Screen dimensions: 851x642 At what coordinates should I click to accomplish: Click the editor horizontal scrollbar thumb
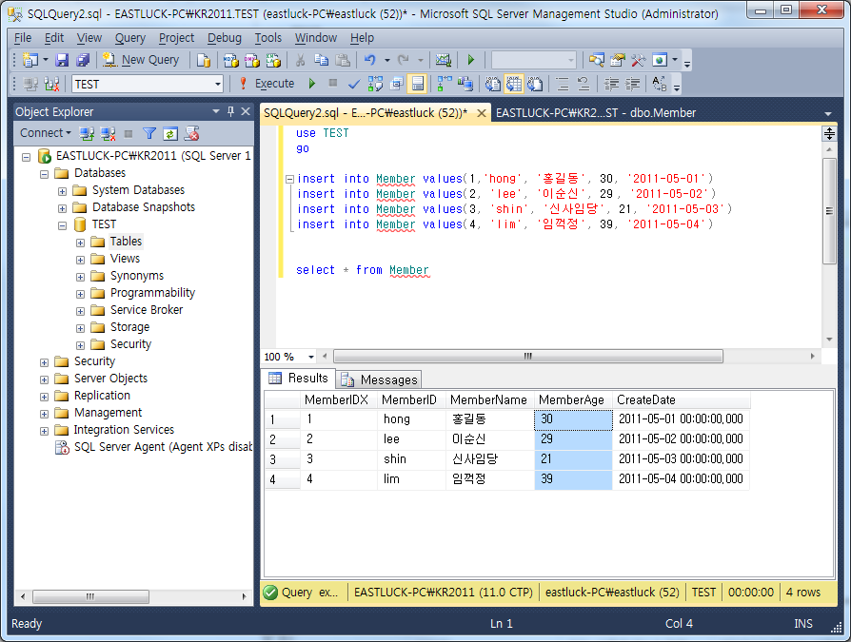point(528,357)
